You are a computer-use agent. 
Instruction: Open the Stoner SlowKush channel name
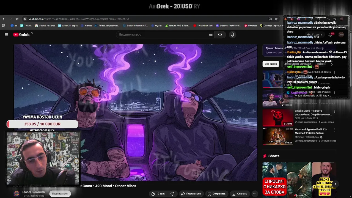tap(34, 192)
